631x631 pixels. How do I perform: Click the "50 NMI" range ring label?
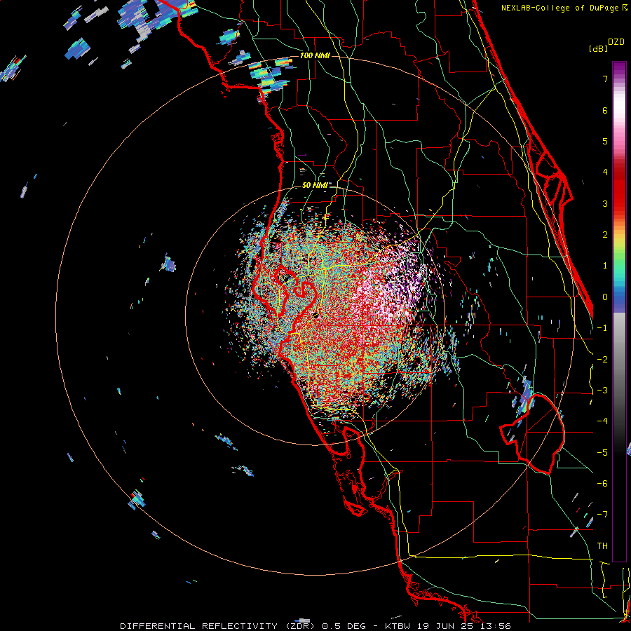pos(315,185)
